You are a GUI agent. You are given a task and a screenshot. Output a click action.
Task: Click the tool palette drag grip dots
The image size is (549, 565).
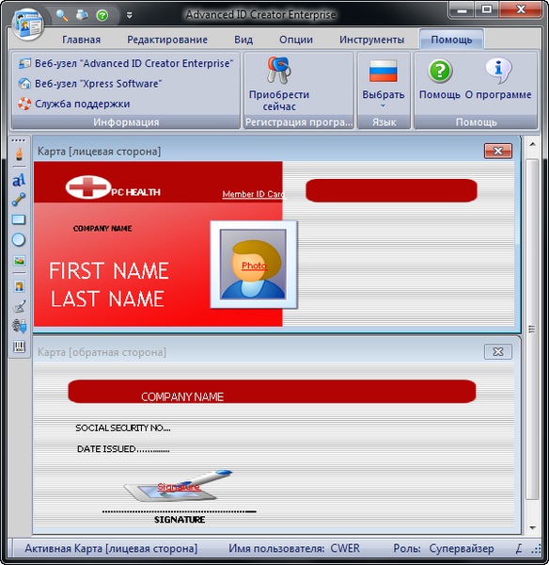(19, 140)
